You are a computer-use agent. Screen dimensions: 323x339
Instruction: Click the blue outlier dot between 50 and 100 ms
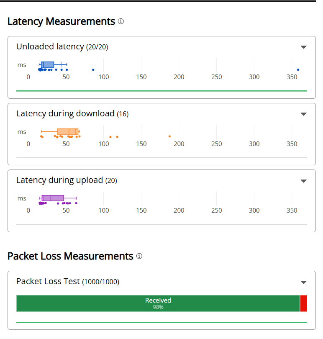tap(93, 69)
